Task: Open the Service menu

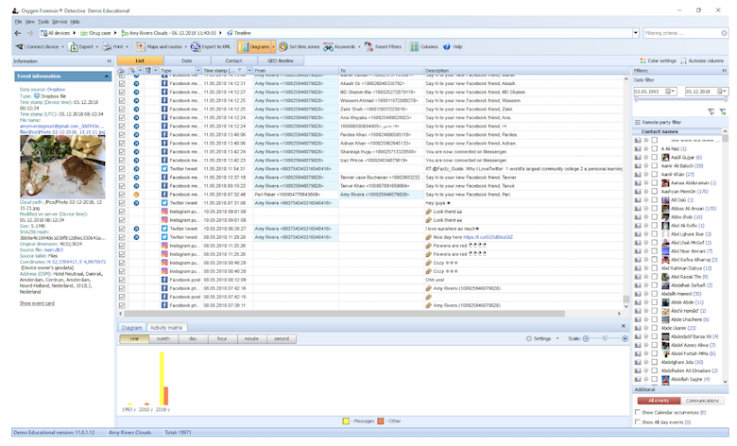Action: [60, 20]
